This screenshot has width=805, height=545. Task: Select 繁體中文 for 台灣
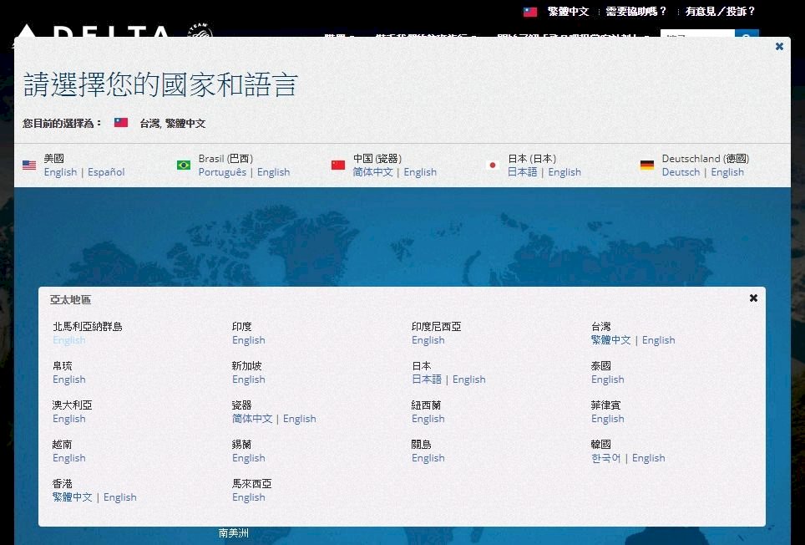click(611, 340)
